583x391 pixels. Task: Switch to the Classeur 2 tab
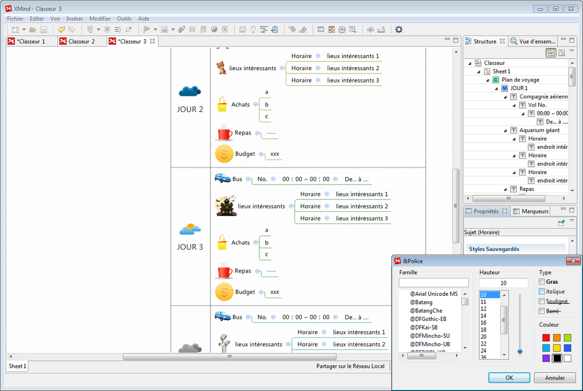point(81,41)
